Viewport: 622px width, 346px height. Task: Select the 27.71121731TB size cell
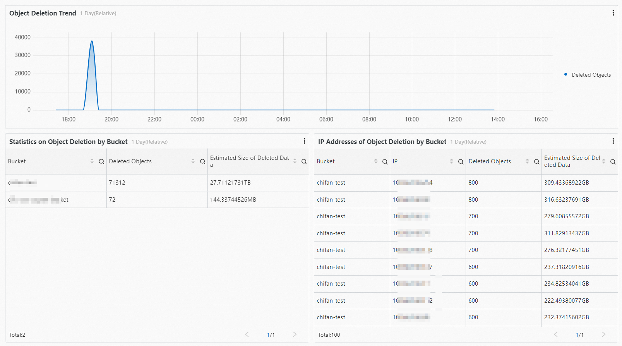[258, 183]
